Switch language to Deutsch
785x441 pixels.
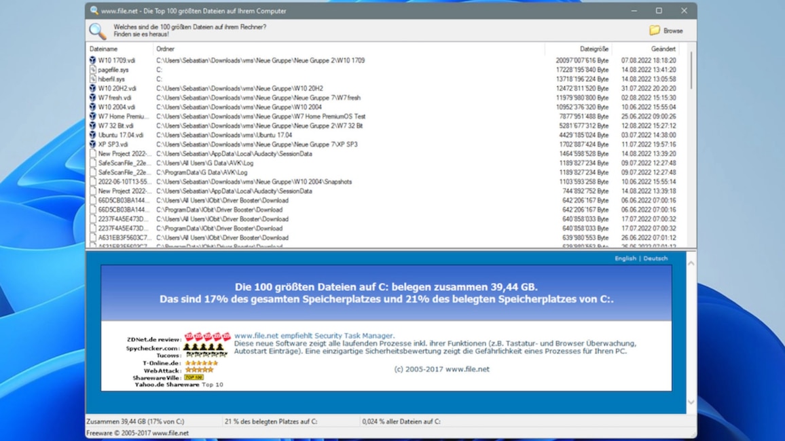[655, 258]
